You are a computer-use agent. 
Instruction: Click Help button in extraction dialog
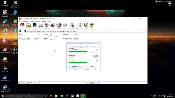click(95, 69)
